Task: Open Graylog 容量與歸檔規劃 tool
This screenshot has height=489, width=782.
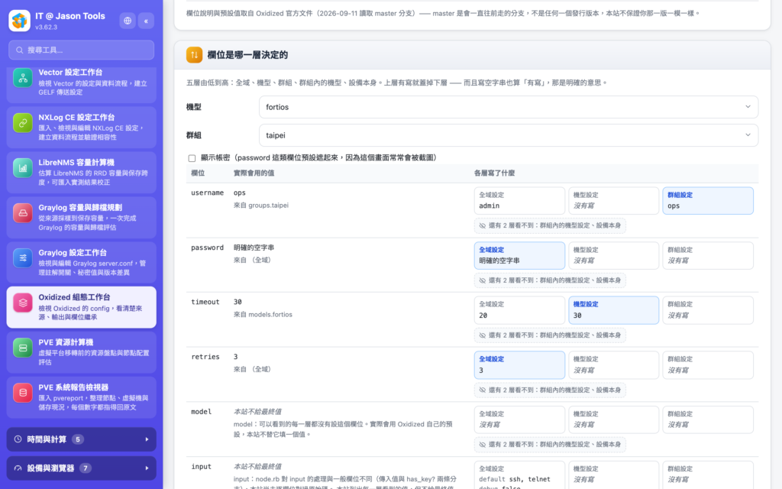Action: (x=81, y=217)
